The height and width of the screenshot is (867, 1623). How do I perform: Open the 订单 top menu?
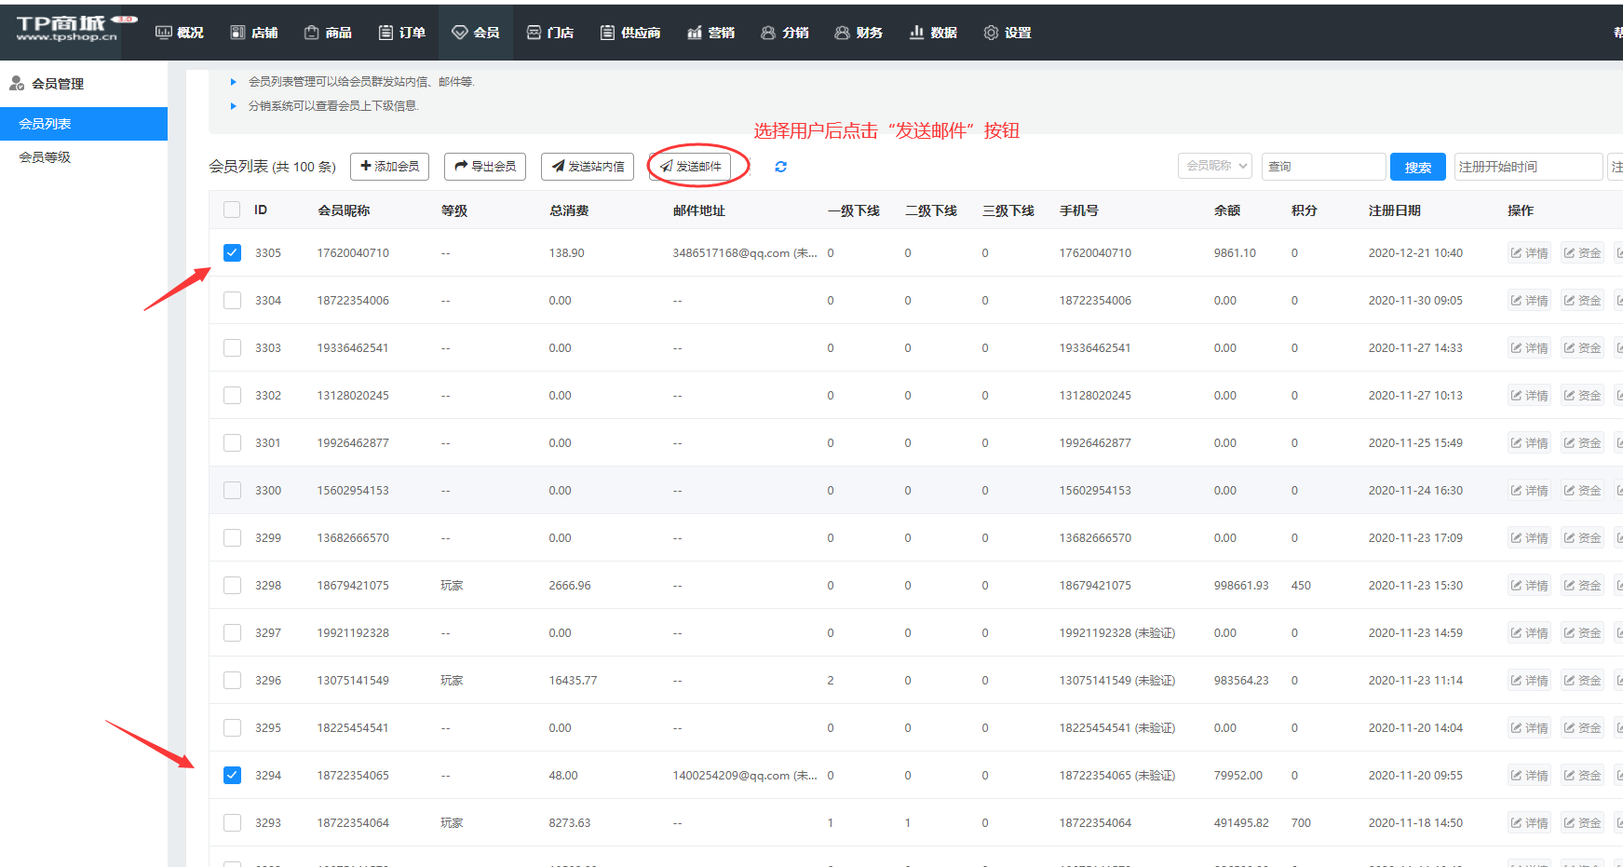[402, 33]
